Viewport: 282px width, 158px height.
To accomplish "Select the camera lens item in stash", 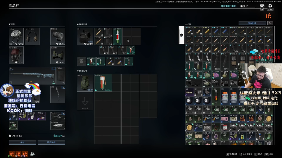I will [198, 92].
